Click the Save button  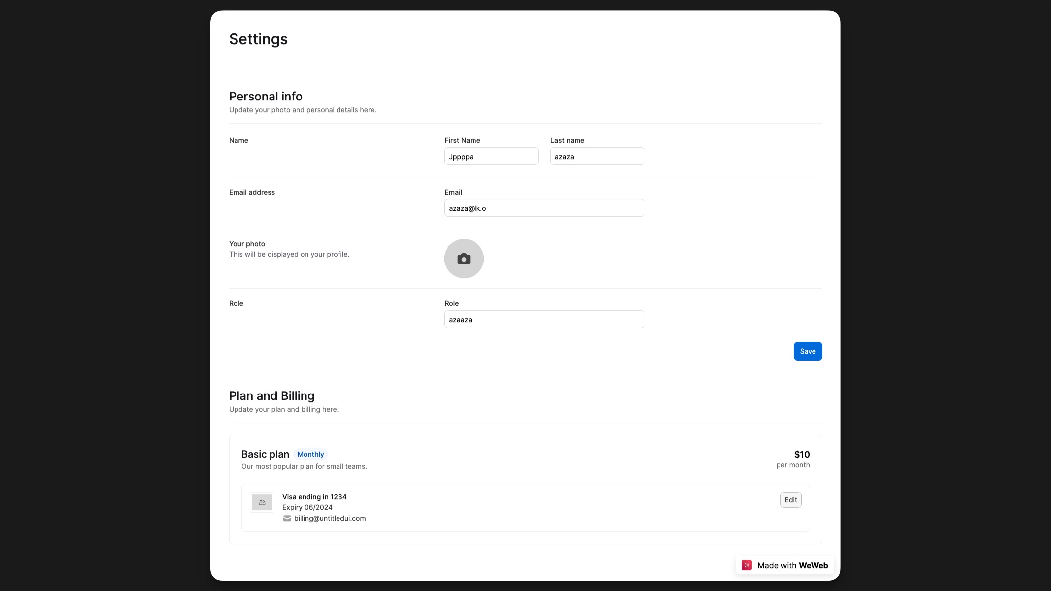pyautogui.click(x=807, y=351)
